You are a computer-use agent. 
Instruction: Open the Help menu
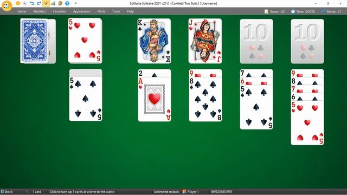(130, 11)
